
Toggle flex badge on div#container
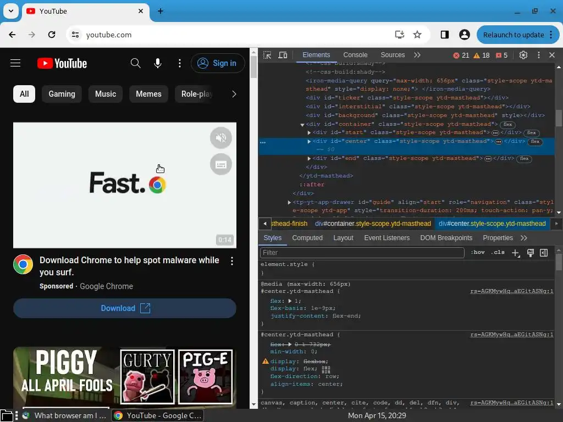(x=507, y=125)
